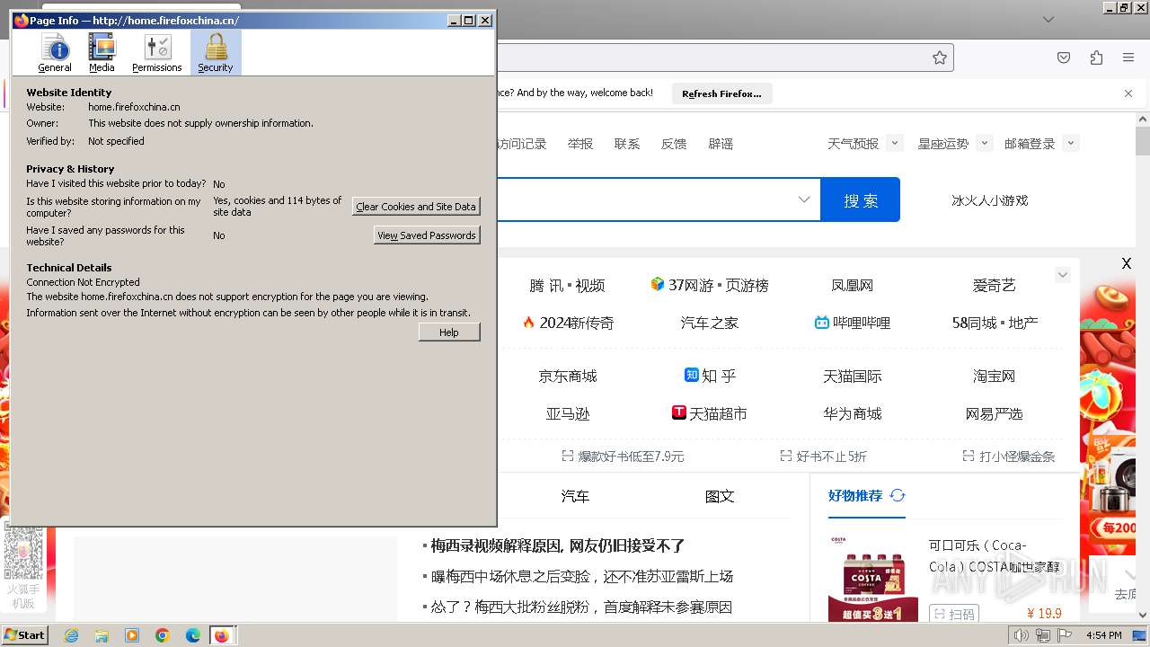Open 腾讯·视频 site link
1150x647 pixels.
tap(567, 286)
